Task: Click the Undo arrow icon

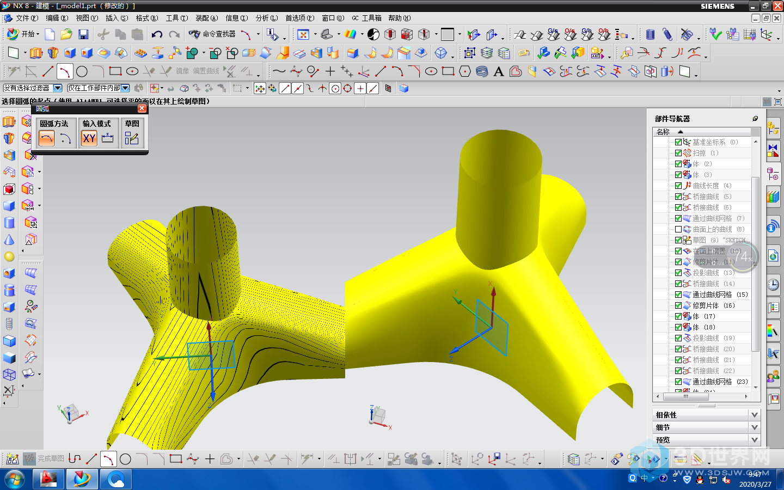Action: 157,34
